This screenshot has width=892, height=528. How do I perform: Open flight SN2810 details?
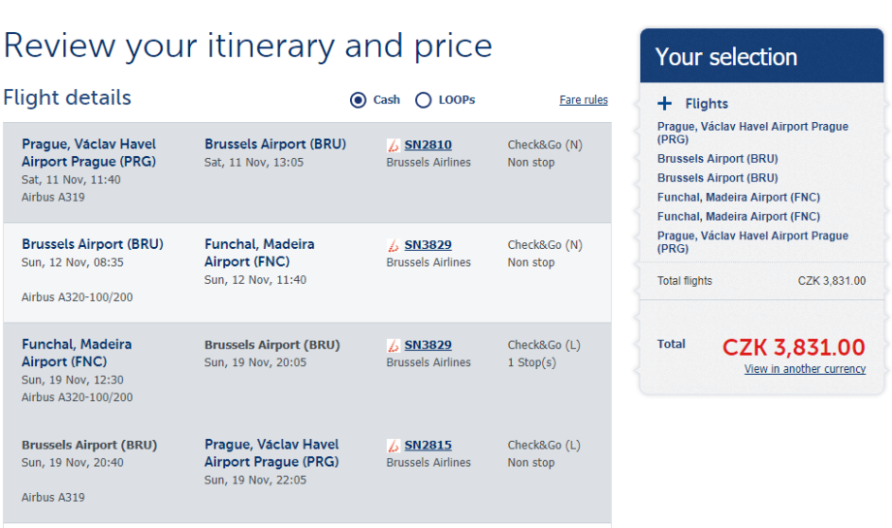point(428,145)
